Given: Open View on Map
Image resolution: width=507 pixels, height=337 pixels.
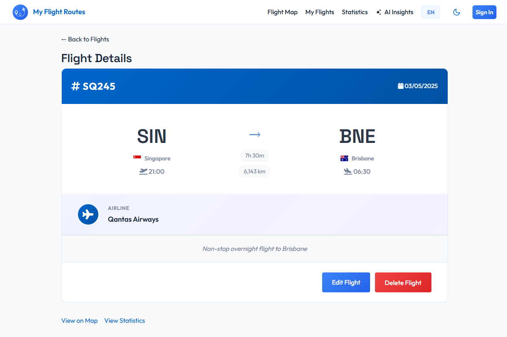Looking at the screenshot, I should pyautogui.click(x=79, y=320).
